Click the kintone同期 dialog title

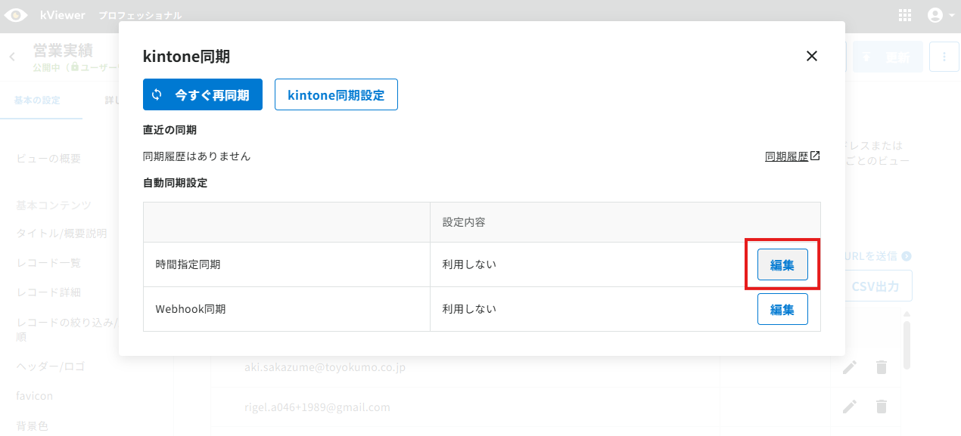point(186,56)
